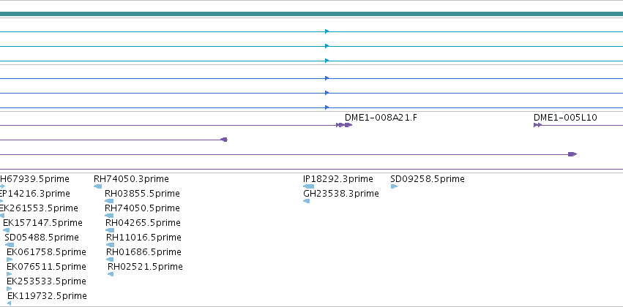Click the H67939.5prime label
This screenshot has height=307, width=623.
34,179
